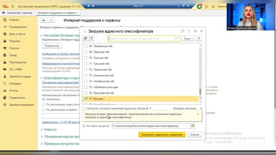Open Банк и касса section

pos(17,34)
